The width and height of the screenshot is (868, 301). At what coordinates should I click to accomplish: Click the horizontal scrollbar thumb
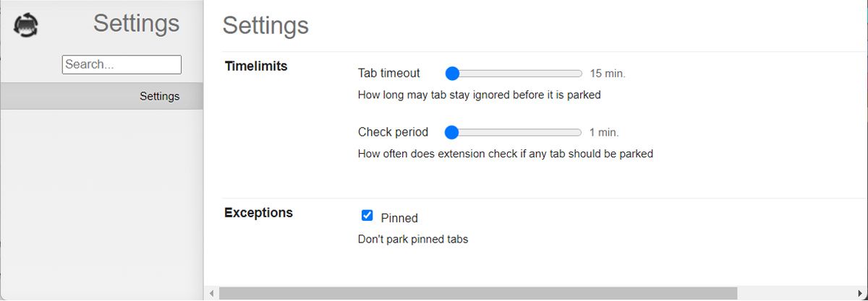click(x=477, y=293)
